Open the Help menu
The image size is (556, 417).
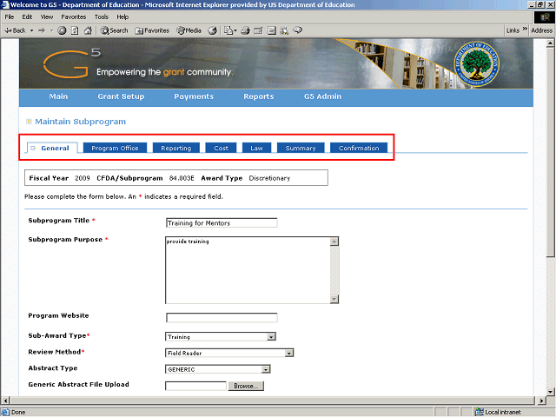122,17
